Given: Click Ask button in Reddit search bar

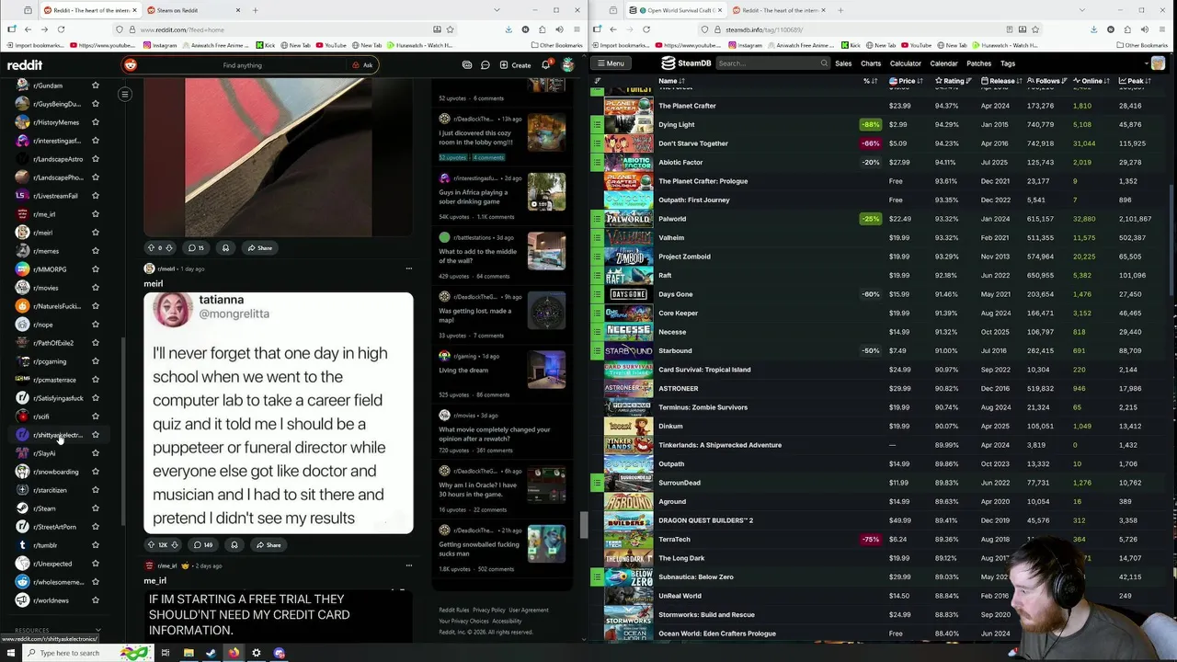Looking at the screenshot, I should [x=362, y=65].
